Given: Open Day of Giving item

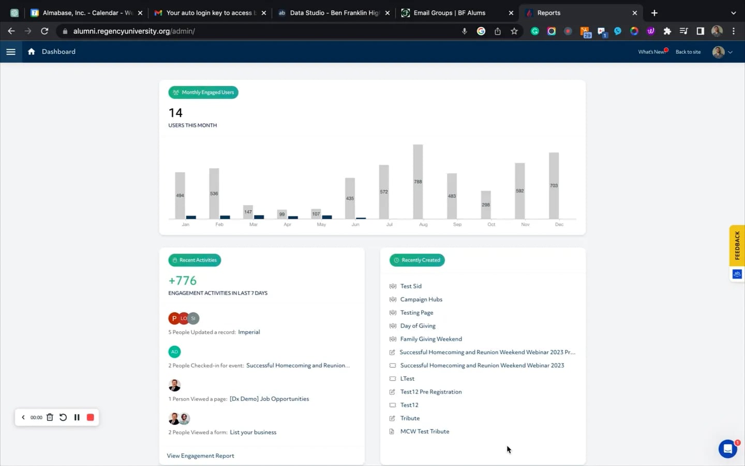Looking at the screenshot, I should click(x=418, y=326).
